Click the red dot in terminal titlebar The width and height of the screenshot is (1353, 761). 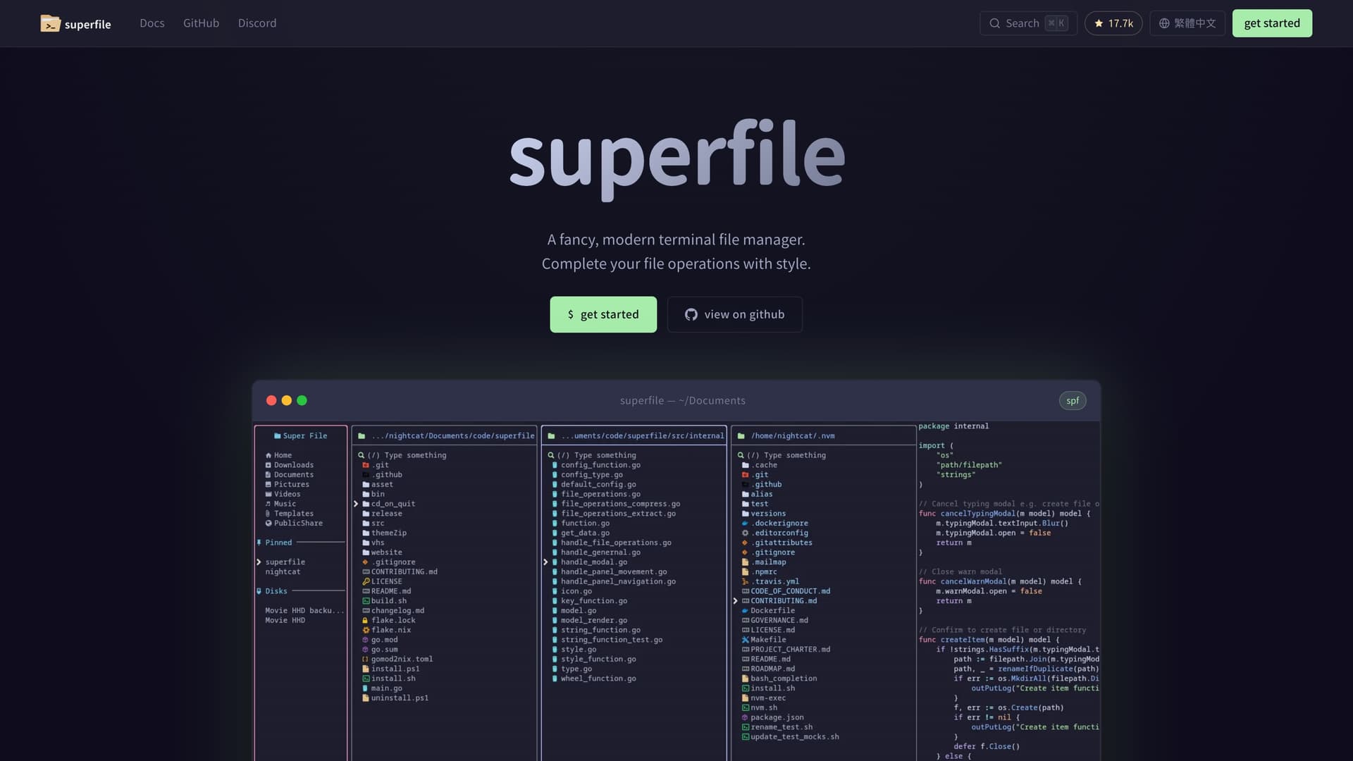point(271,400)
